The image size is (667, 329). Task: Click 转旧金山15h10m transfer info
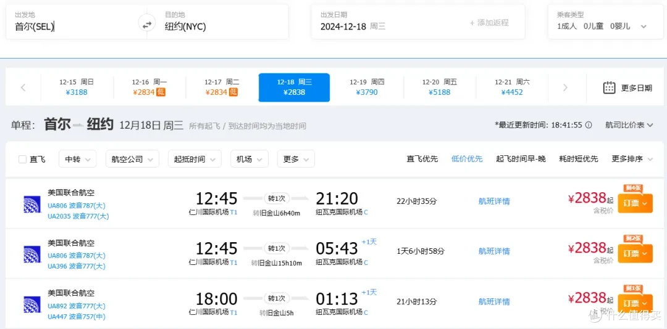coord(277,263)
